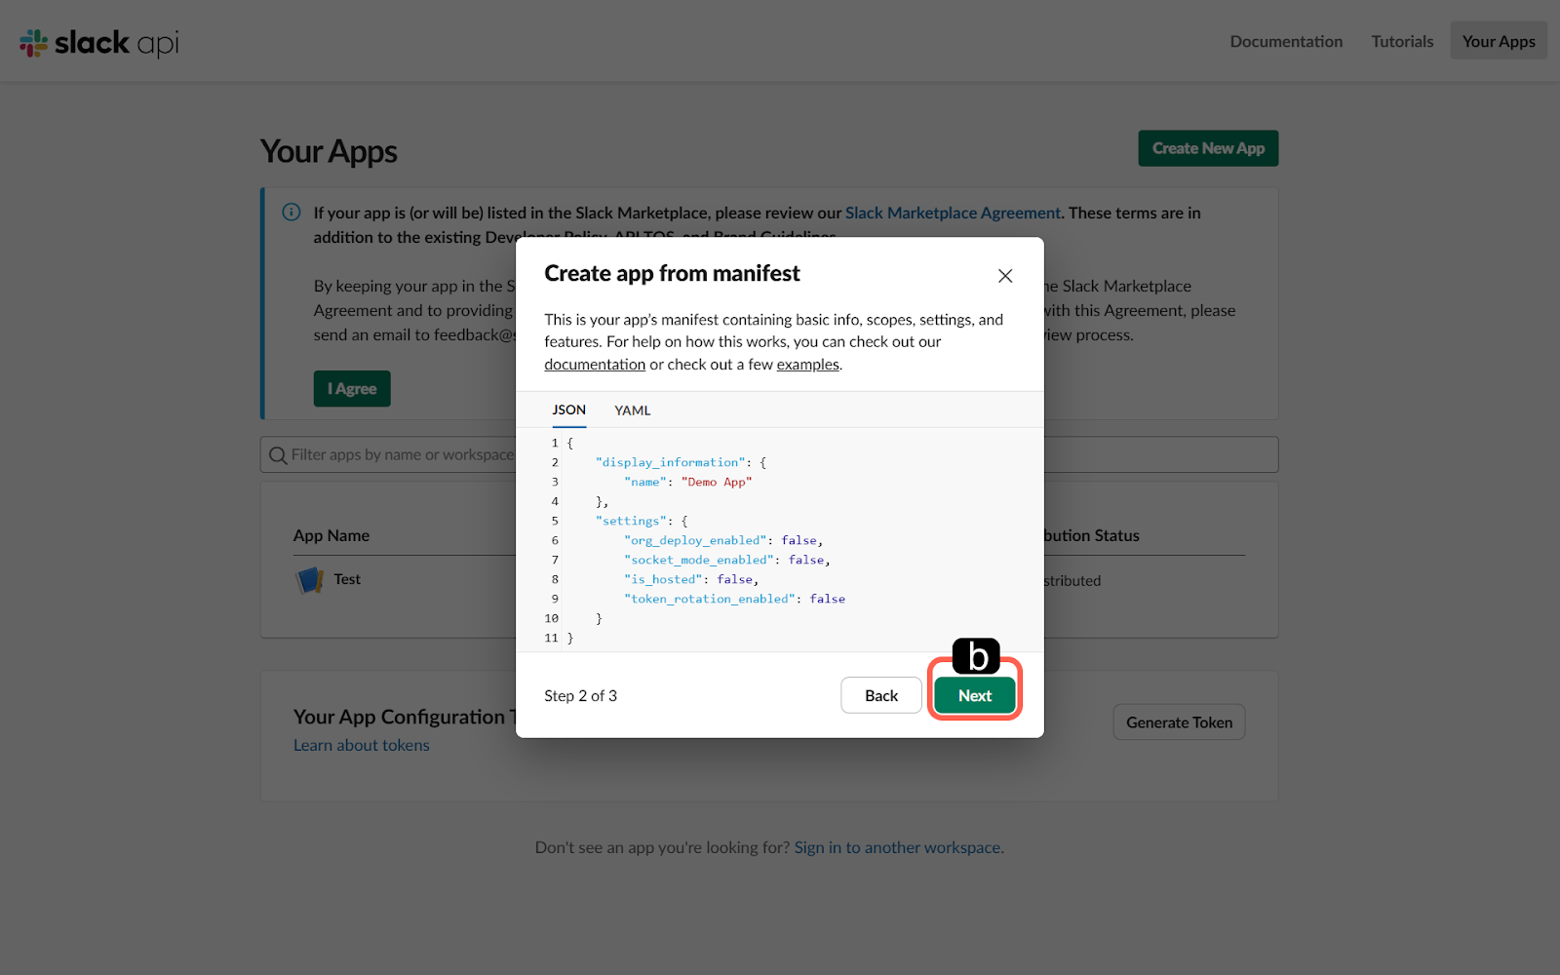Click the Test app icon

(309, 580)
